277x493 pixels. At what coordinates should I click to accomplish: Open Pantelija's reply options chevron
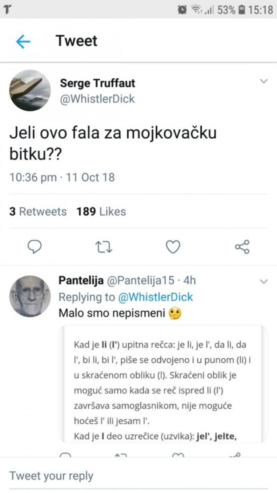click(264, 282)
